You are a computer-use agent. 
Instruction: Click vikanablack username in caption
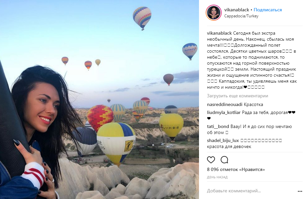pyautogui.click(x=219, y=33)
